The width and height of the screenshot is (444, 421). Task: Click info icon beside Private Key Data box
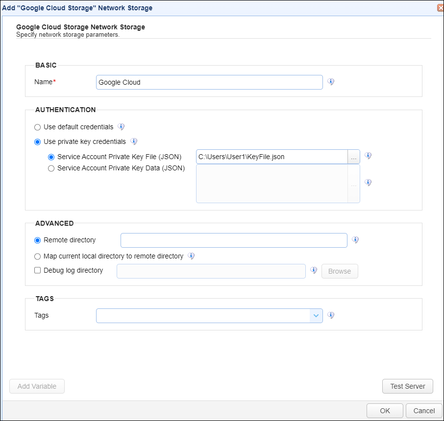click(x=368, y=182)
